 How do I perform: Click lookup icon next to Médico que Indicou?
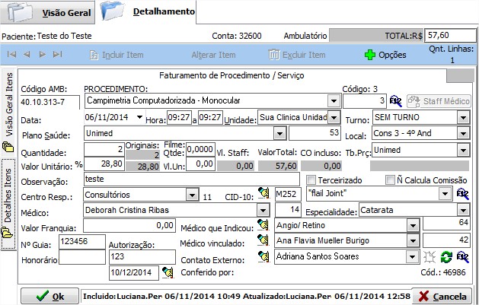(264, 224)
